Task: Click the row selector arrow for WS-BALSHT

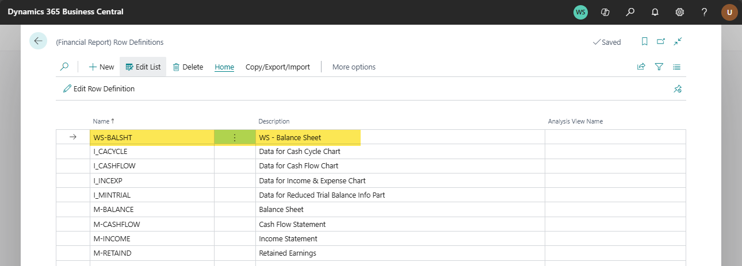Action: (x=73, y=137)
